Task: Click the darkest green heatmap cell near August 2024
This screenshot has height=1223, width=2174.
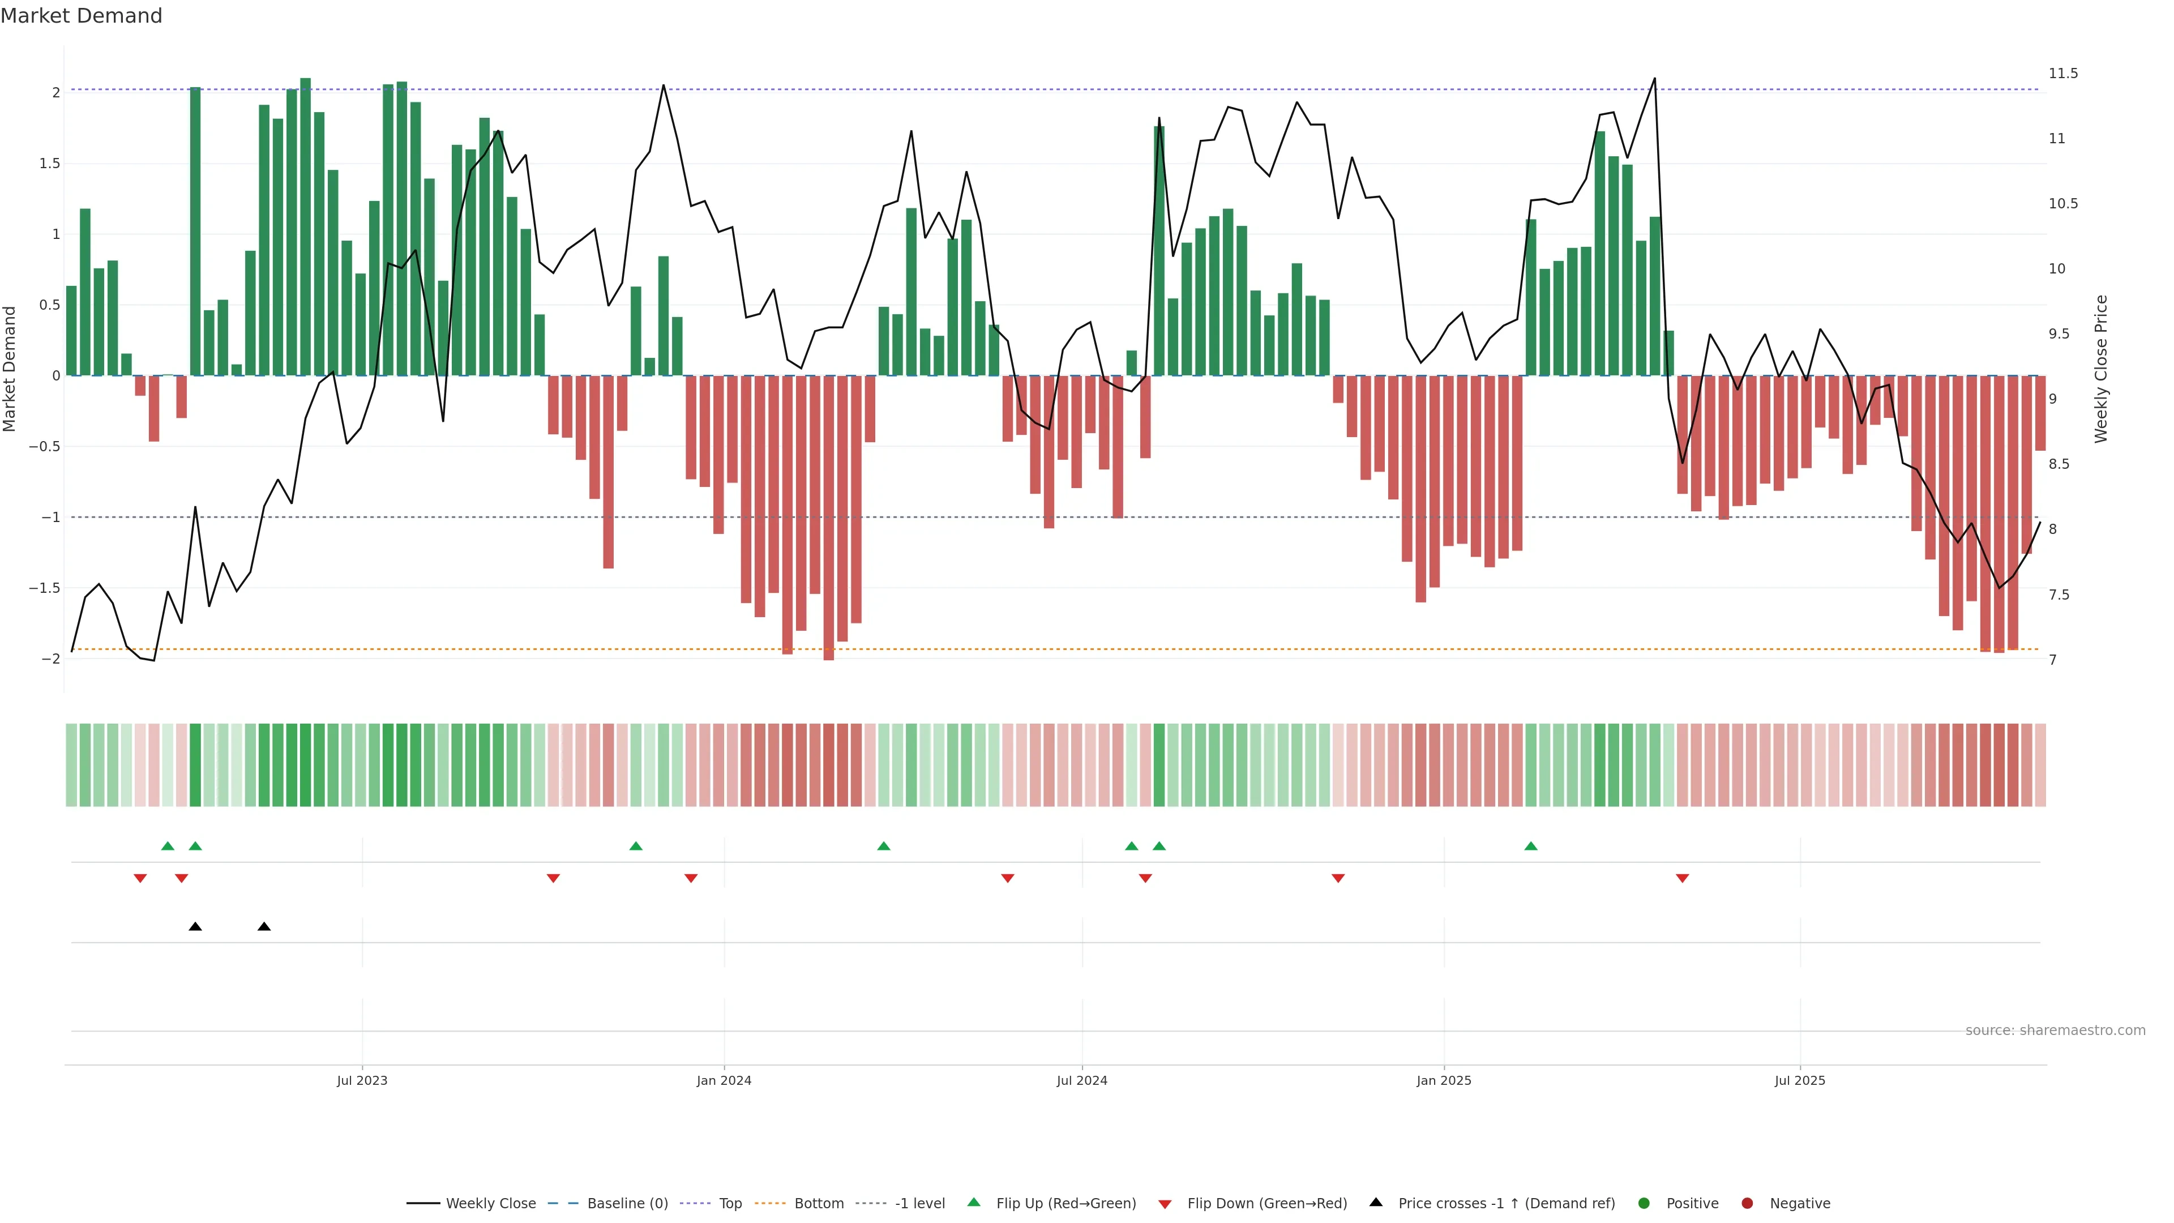Action: [1159, 765]
